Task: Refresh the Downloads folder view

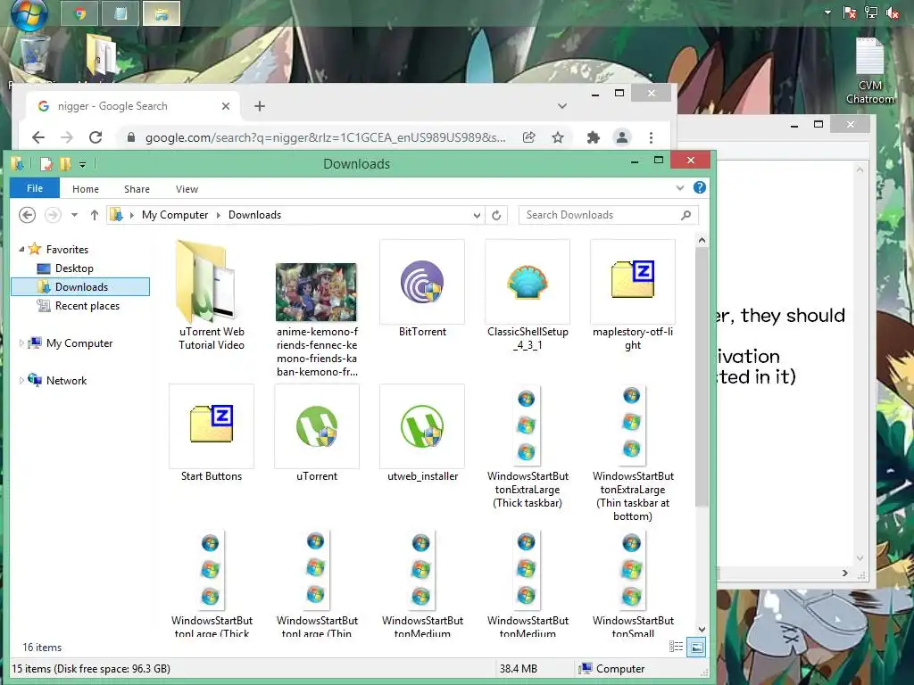Action: 496,216
